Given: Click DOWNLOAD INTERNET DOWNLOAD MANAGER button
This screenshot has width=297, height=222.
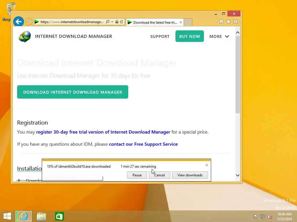Looking at the screenshot, I should [x=73, y=92].
